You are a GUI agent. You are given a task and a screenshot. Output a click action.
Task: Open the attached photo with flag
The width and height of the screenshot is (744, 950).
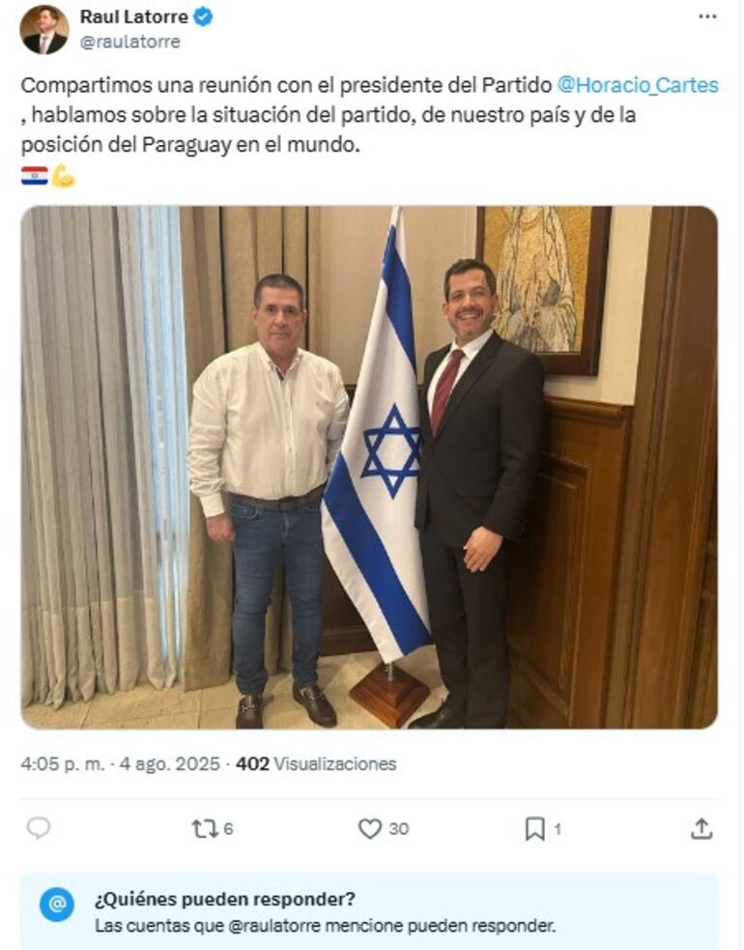(x=369, y=467)
